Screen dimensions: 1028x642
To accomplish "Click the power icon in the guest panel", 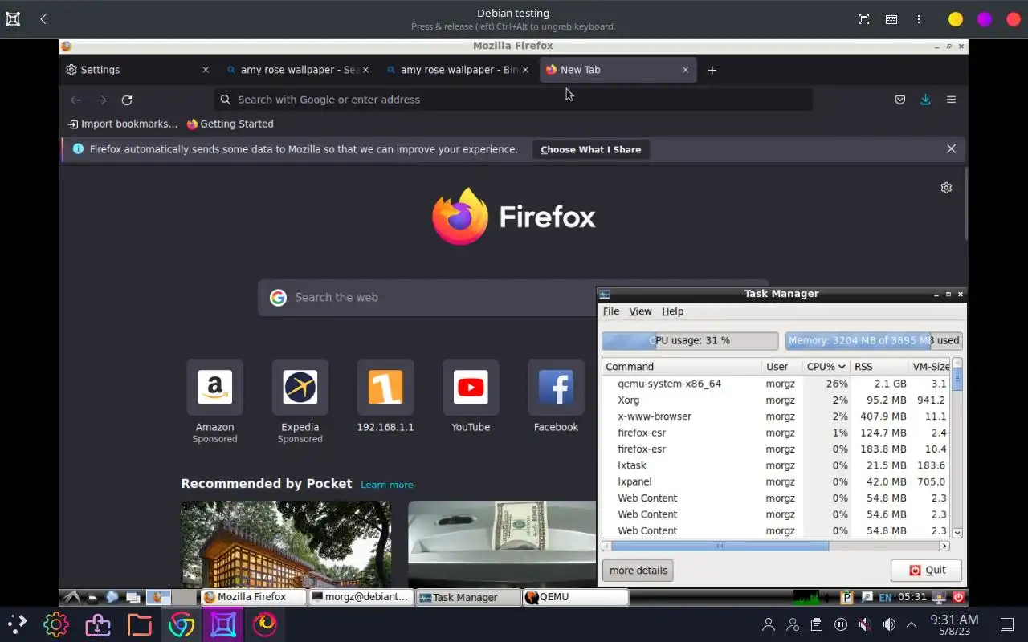I will [958, 597].
